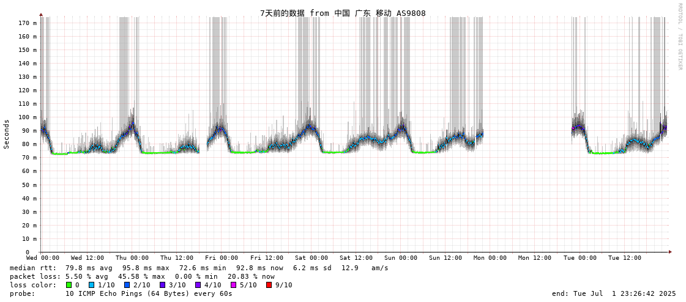The height and width of the screenshot is (302, 686).
Task: Click the '70 m' y-axis value
Action: click(x=30, y=158)
